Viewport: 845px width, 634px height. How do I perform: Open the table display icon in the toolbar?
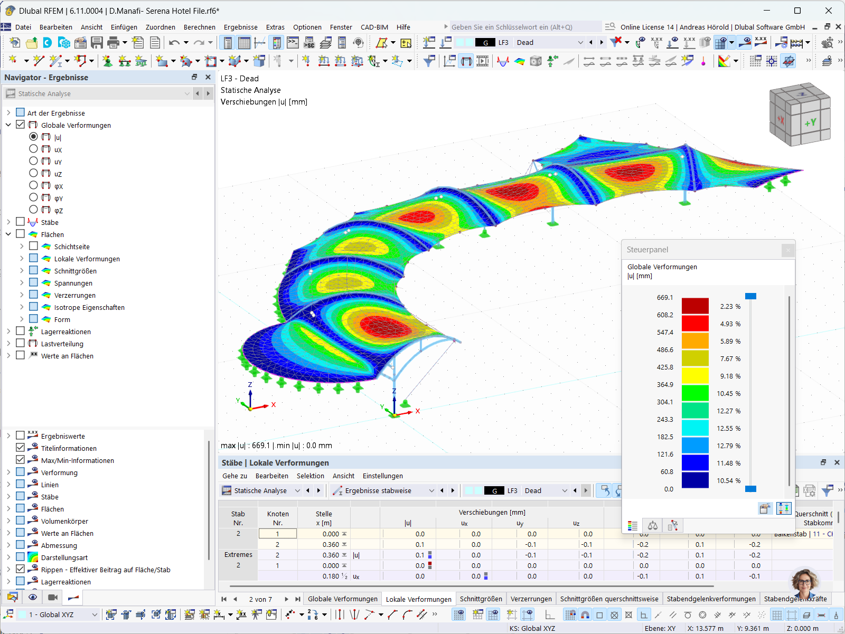pyautogui.click(x=243, y=42)
